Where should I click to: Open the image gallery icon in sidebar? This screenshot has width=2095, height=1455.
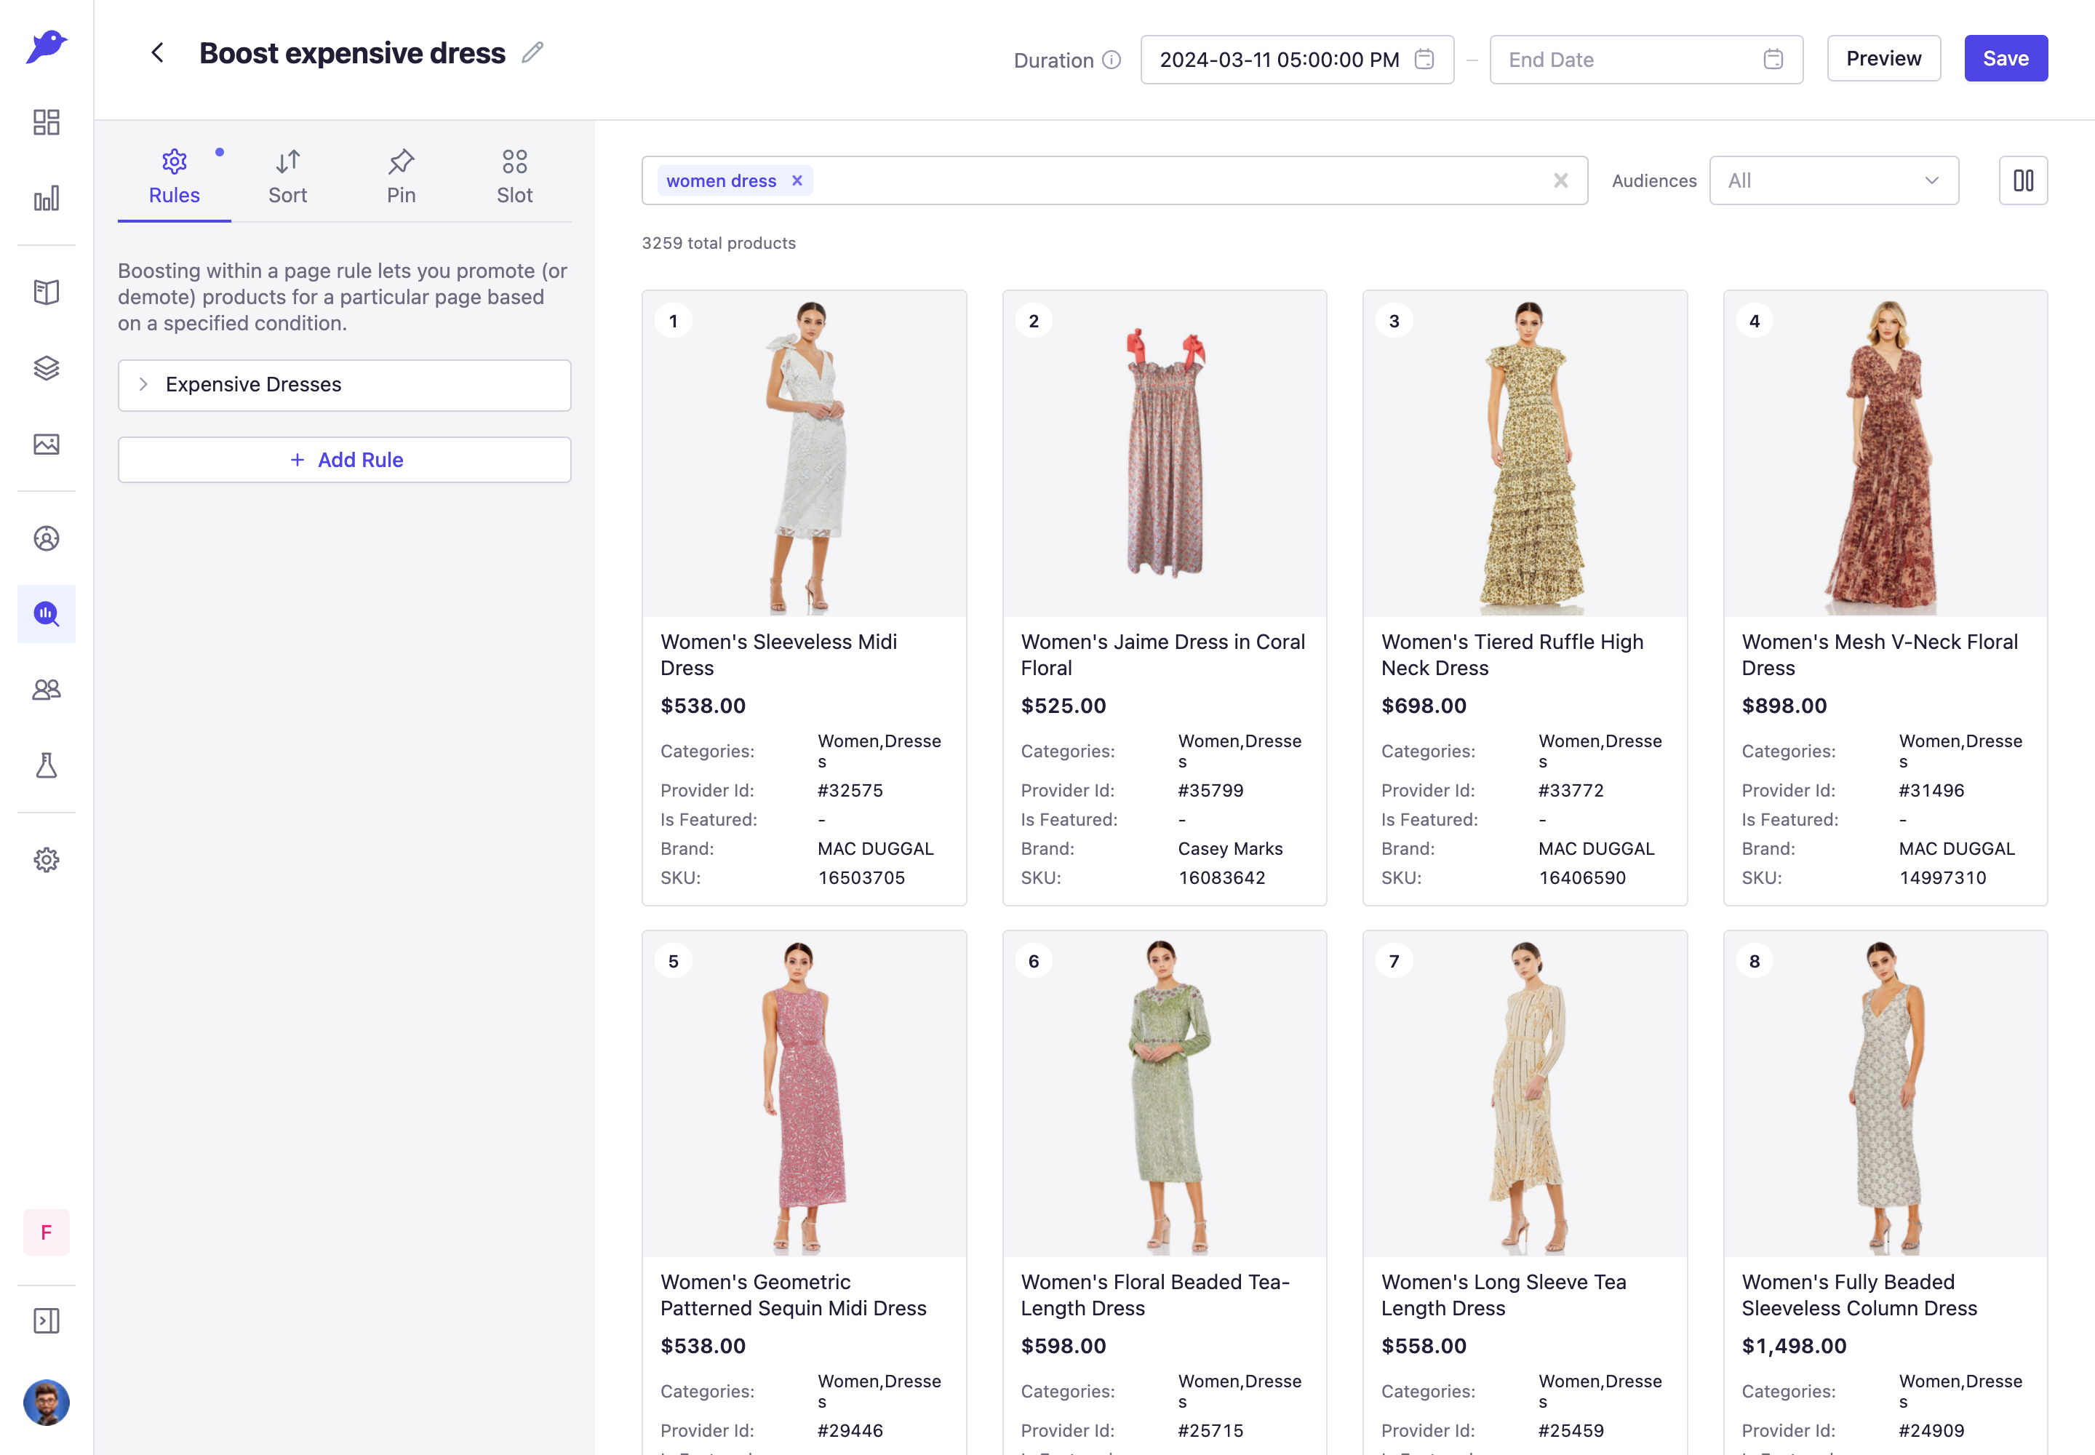[47, 444]
